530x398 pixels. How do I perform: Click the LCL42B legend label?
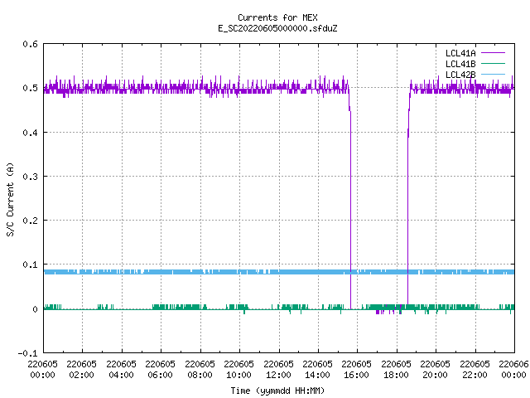460,75
